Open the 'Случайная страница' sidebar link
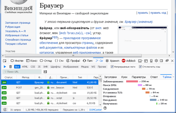This screenshot has height=113, width=176. 18,40
